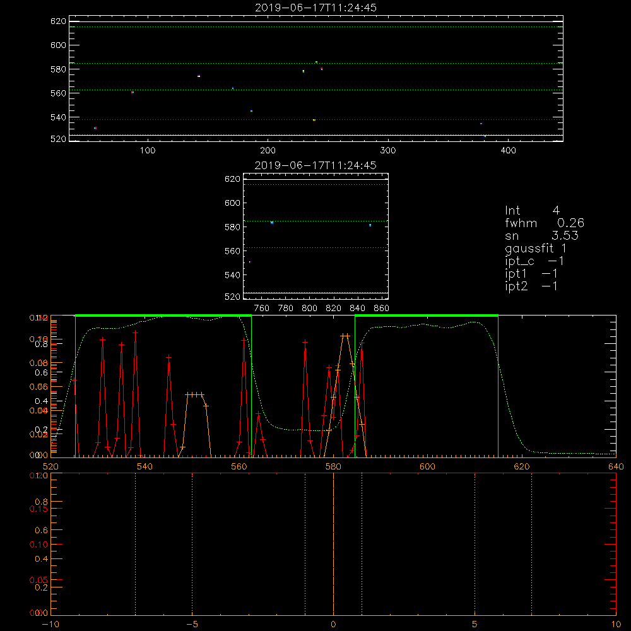This screenshot has width=631, height=631.
Task: Click the timestamp title above the middle small plot
Action: (x=316, y=165)
